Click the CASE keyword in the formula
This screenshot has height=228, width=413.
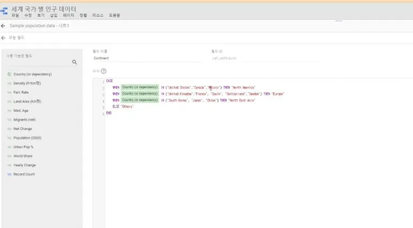[x=110, y=81]
